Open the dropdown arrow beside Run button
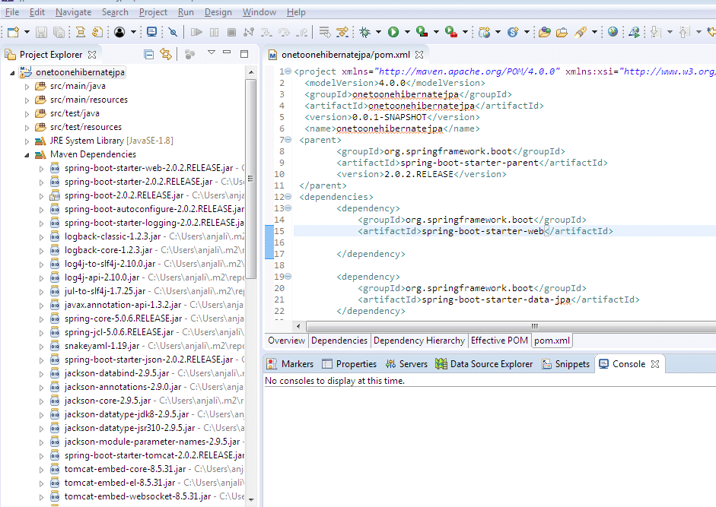 (x=407, y=32)
